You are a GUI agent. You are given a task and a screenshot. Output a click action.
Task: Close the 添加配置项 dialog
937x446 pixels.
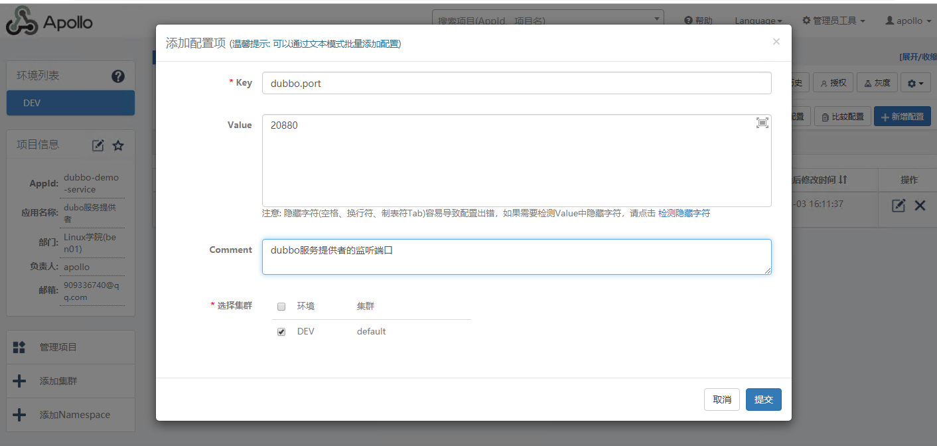[776, 41]
